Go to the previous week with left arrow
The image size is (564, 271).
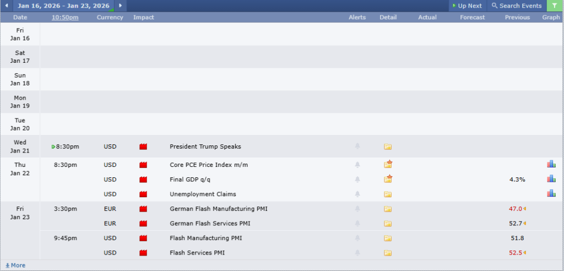click(7, 6)
